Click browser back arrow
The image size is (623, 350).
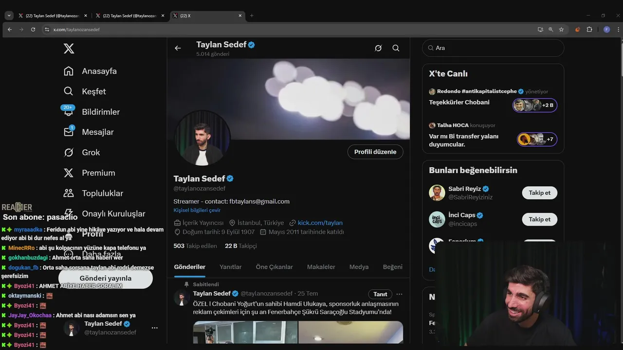9,30
